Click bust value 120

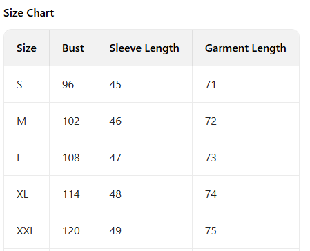(x=71, y=231)
